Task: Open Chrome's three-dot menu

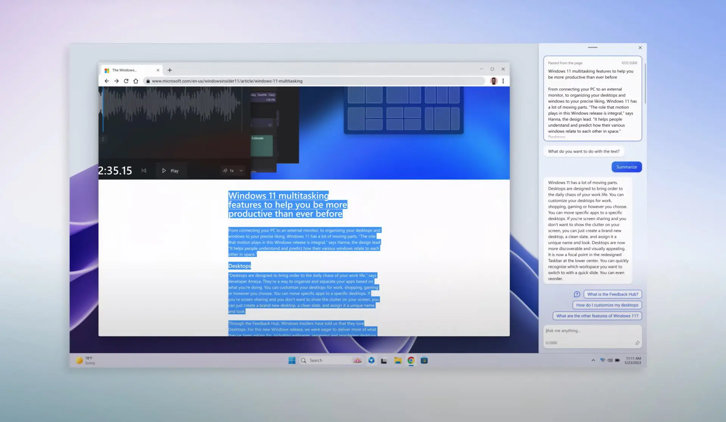Action: click(503, 81)
